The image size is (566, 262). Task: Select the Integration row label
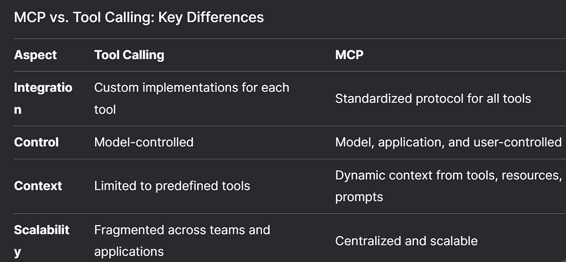coord(43,98)
